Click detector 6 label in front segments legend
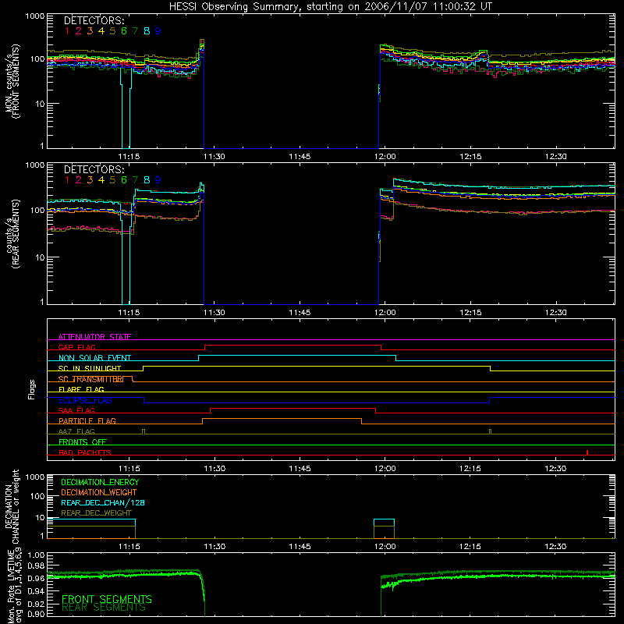 124,31
